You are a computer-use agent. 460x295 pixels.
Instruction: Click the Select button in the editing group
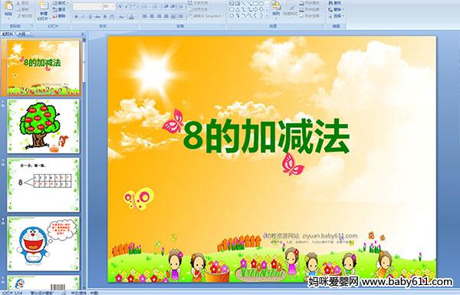[336, 16]
